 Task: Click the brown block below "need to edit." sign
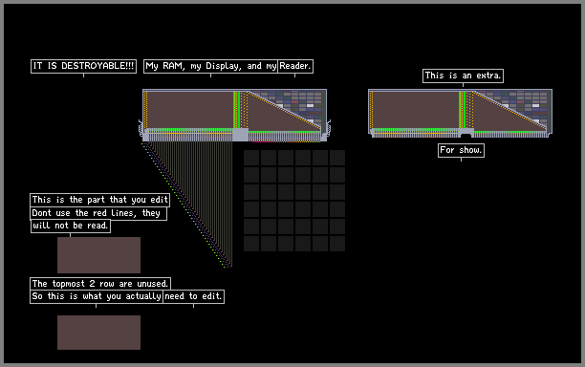pos(98,333)
